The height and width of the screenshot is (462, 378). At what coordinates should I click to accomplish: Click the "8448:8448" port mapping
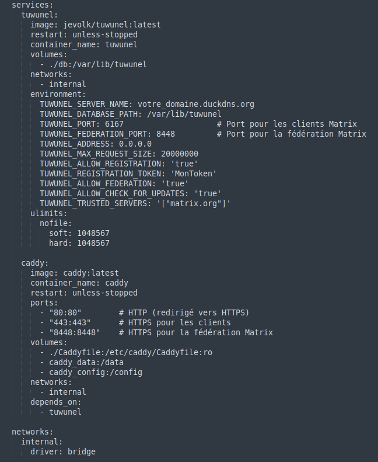click(75, 333)
